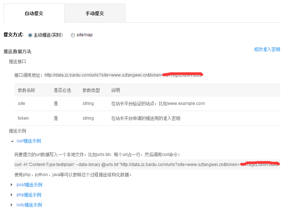Image resolution: width=286 pixels, height=212 pixels.
Task: Expand the post推送示例 triangle arrow
Action: pyautogui.click(x=12, y=185)
